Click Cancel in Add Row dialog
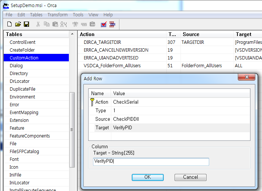262x191 pixels. click(190, 177)
